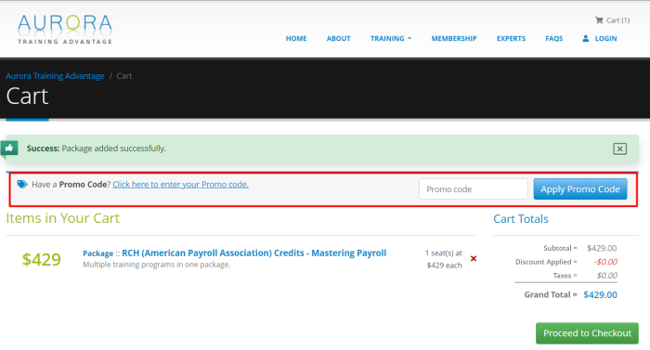Click the Cart Totals heading
The height and width of the screenshot is (350, 650).
[521, 219]
